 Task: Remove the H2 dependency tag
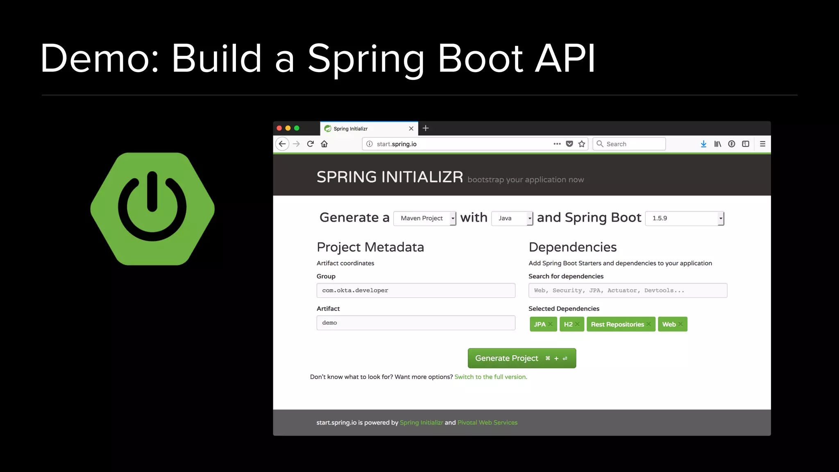pos(577,324)
